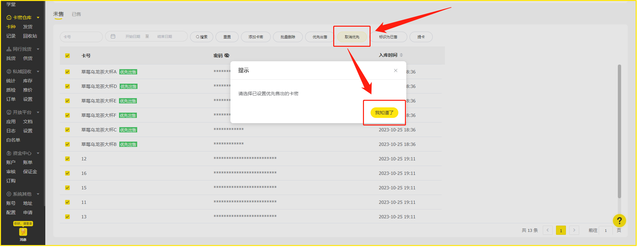Switch to the 已售 tab
637x247 pixels.
[76, 14]
